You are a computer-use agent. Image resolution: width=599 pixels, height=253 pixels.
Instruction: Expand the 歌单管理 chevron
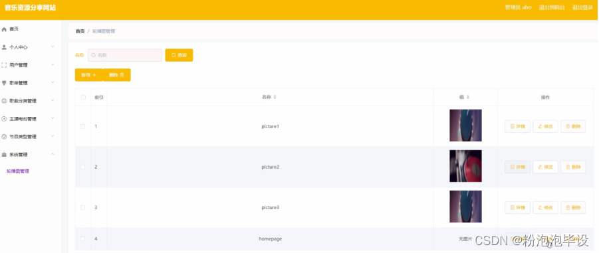click(x=53, y=82)
